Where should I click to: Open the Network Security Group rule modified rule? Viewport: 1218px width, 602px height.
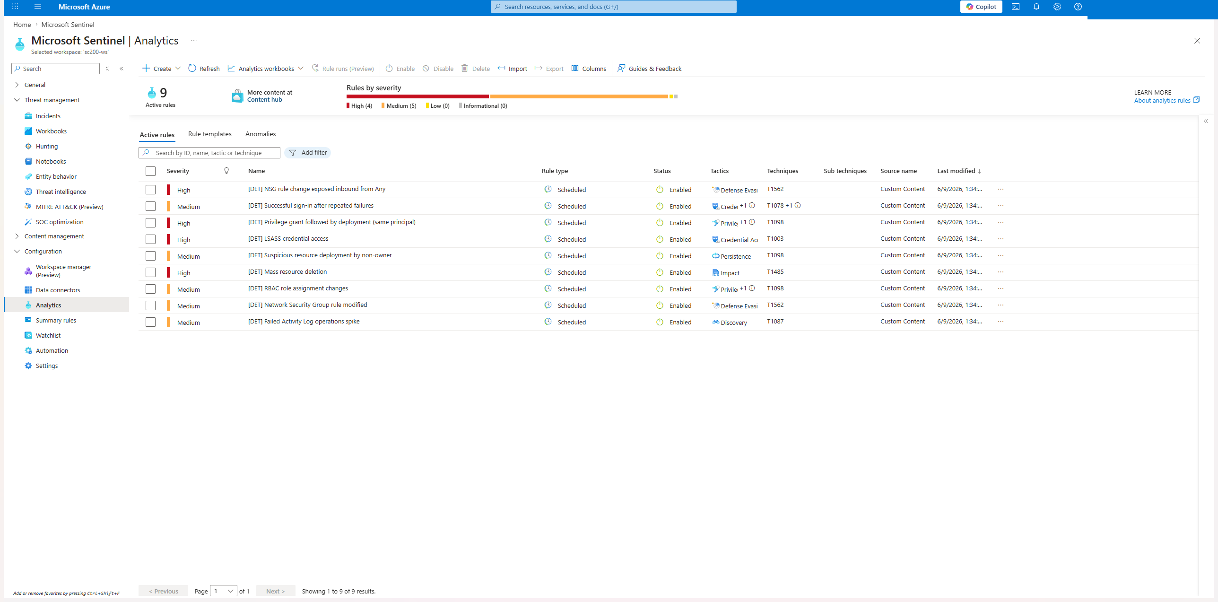click(307, 305)
